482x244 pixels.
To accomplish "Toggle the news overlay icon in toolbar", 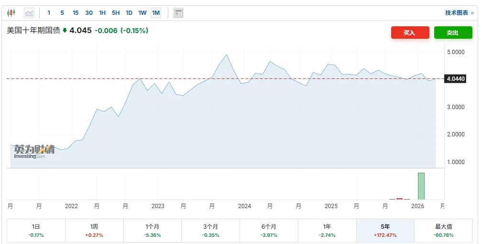I will 178,13.
